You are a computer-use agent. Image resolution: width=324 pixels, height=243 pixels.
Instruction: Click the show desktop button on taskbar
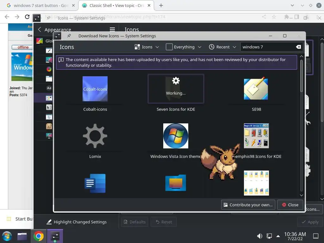pyautogui.click(x=316, y=236)
